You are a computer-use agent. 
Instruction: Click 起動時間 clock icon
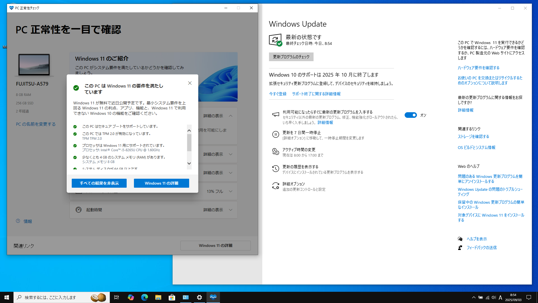(x=78, y=210)
